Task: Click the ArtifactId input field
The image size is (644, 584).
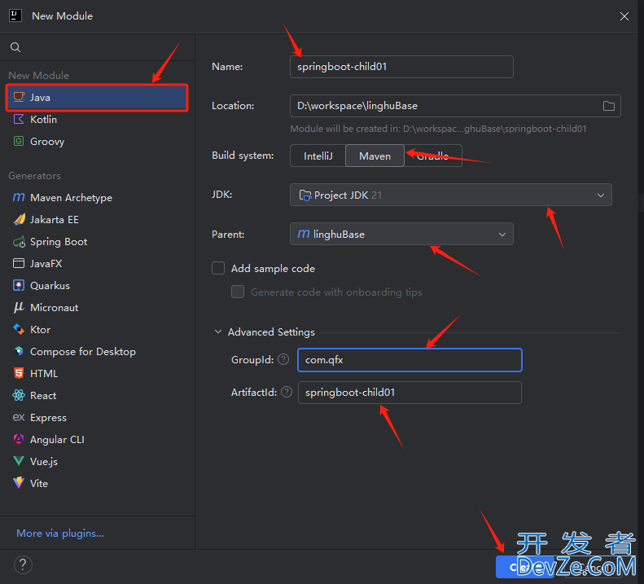Action: [x=410, y=393]
